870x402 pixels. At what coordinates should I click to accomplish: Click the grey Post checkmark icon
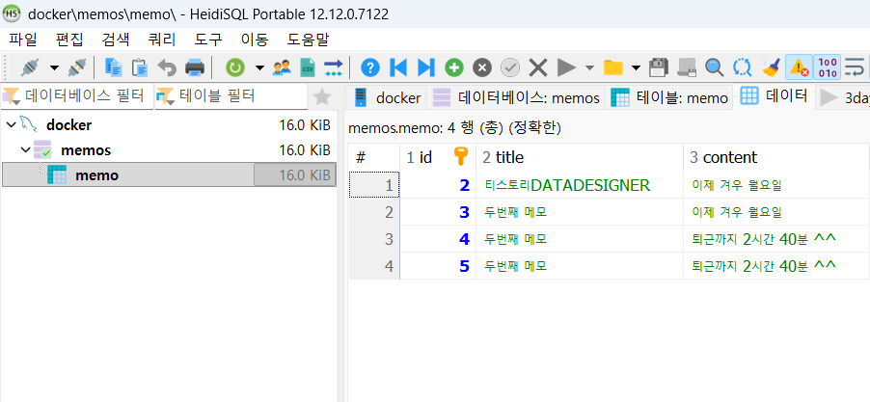pyautogui.click(x=510, y=67)
